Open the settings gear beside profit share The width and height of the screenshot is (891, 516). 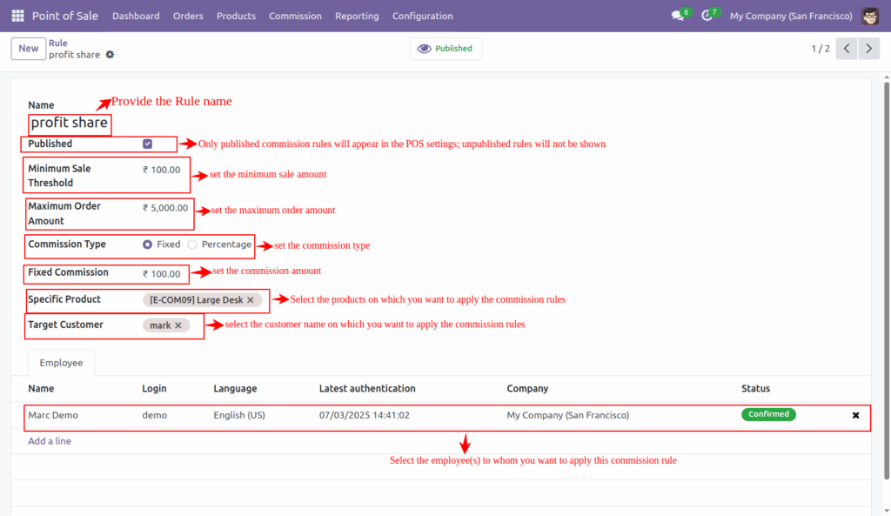(x=110, y=54)
